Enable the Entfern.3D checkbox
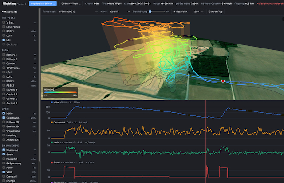Viewport: 284px width, 183px height. [4, 127]
